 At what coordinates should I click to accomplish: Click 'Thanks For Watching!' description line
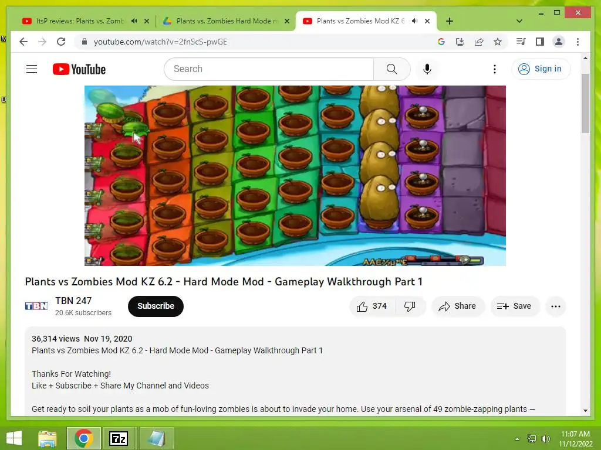(71, 374)
